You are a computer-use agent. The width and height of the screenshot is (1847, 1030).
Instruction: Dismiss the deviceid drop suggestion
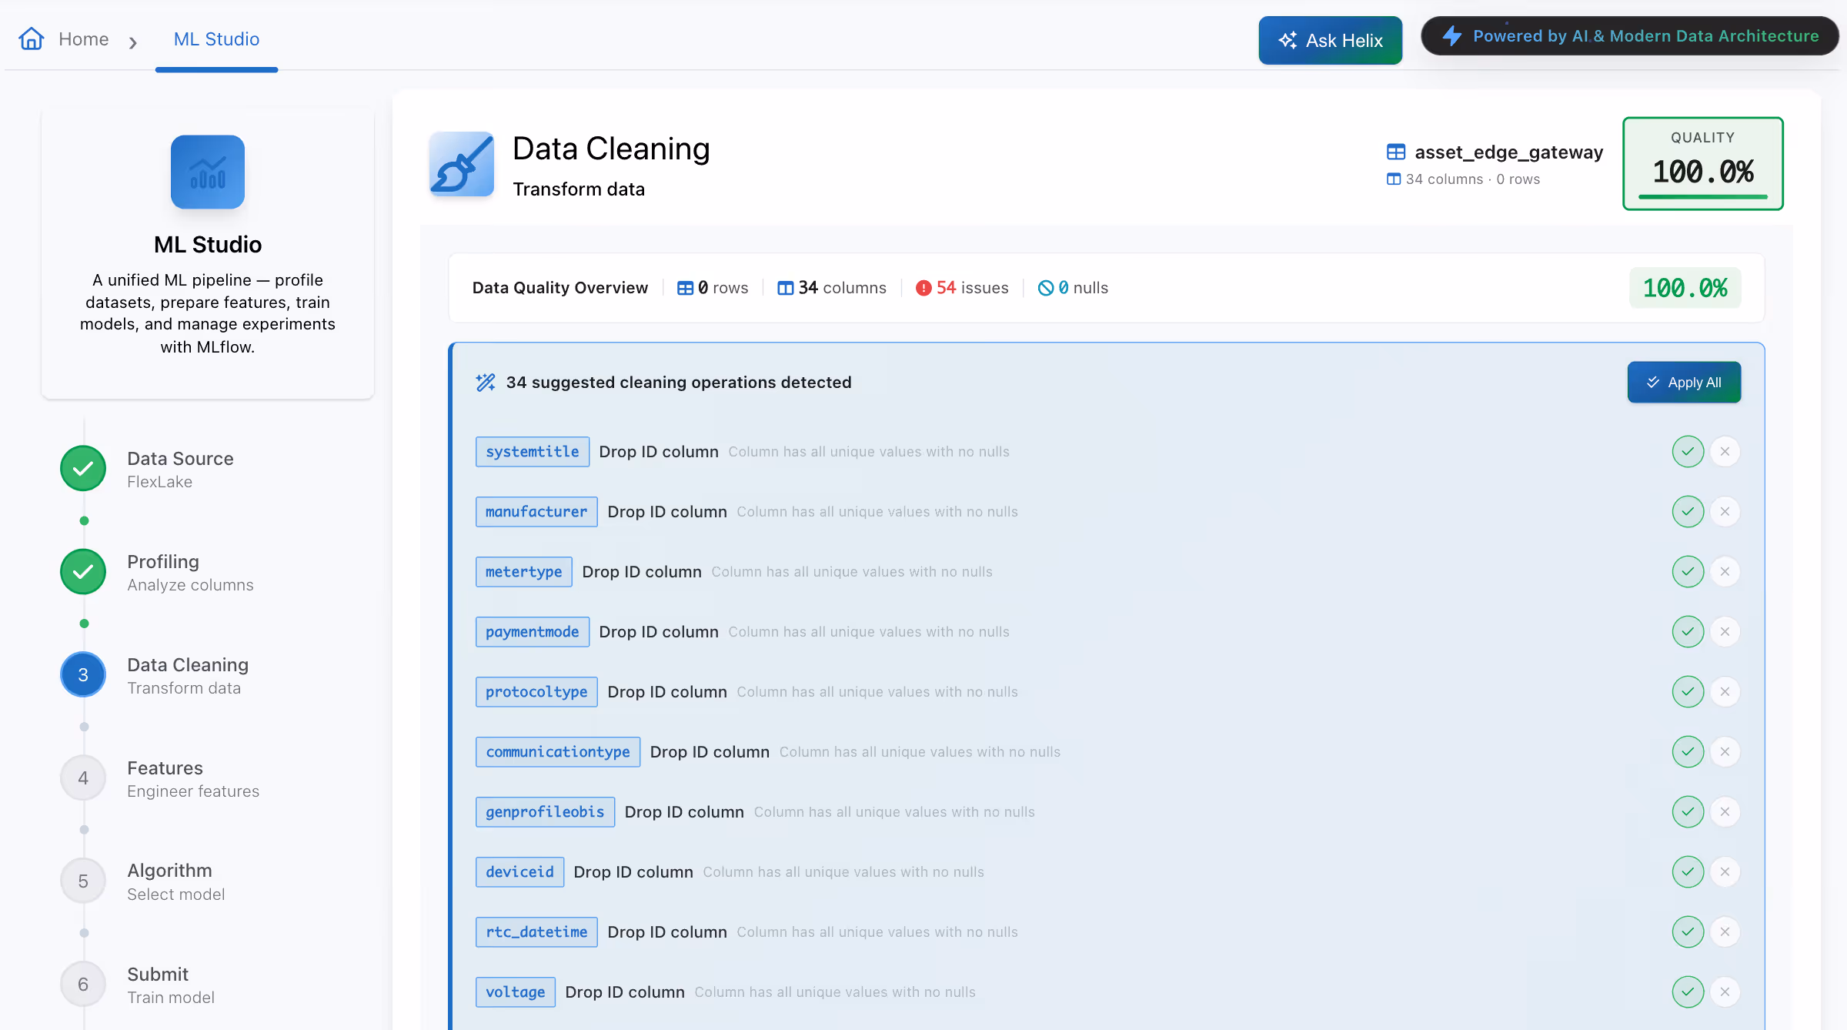pyautogui.click(x=1725, y=872)
